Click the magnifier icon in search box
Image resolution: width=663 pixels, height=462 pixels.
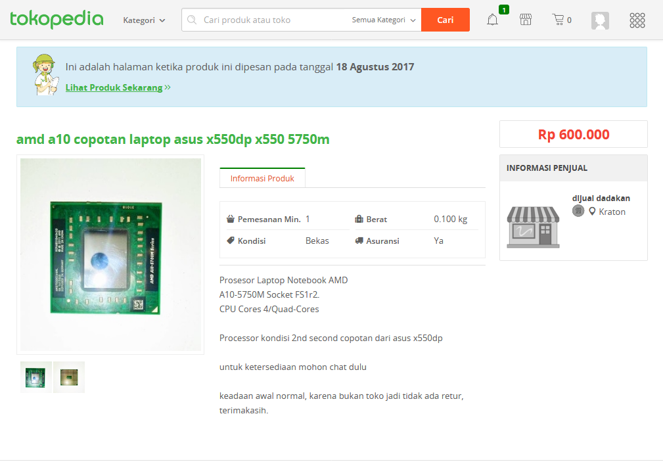click(192, 20)
